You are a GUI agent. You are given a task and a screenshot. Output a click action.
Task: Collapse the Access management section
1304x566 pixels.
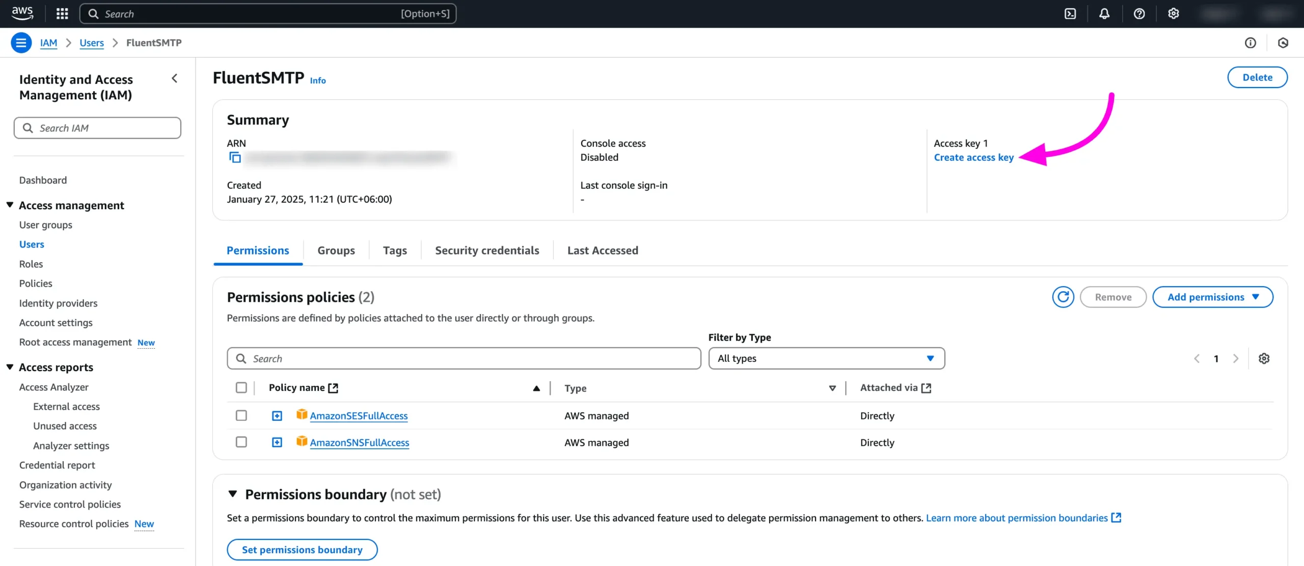pyautogui.click(x=10, y=205)
